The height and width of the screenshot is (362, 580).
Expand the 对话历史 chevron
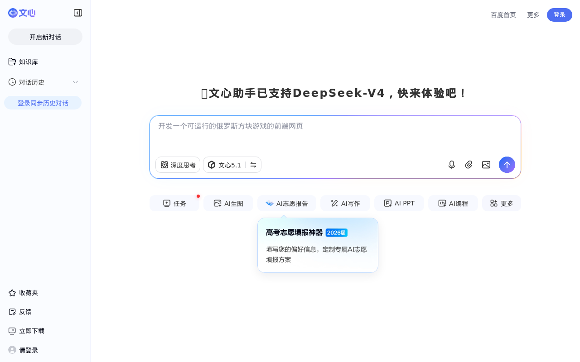[76, 82]
